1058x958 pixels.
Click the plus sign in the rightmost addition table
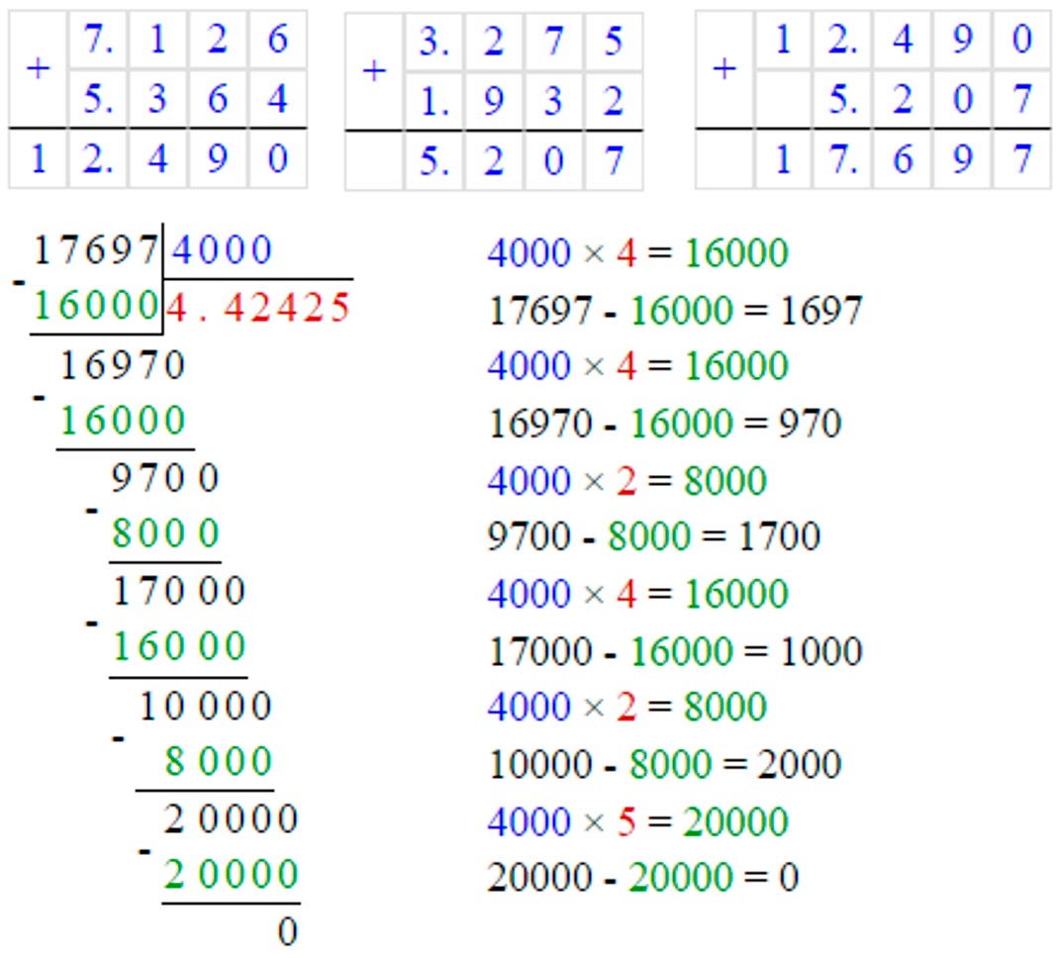[x=724, y=69]
